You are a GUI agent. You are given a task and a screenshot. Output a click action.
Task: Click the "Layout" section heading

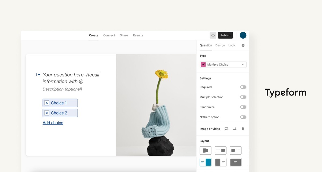pyautogui.click(x=204, y=141)
